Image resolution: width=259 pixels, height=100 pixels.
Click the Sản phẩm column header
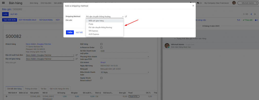point(34,93)
